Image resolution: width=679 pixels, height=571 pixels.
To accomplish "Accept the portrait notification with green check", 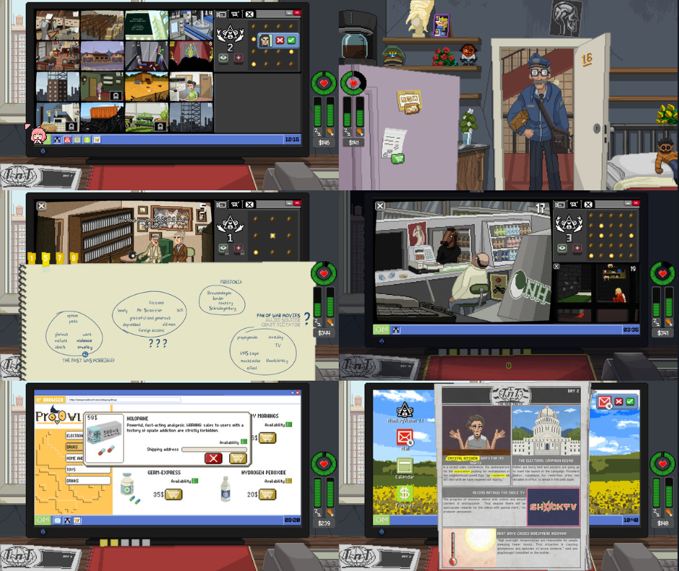I will 291,40.
